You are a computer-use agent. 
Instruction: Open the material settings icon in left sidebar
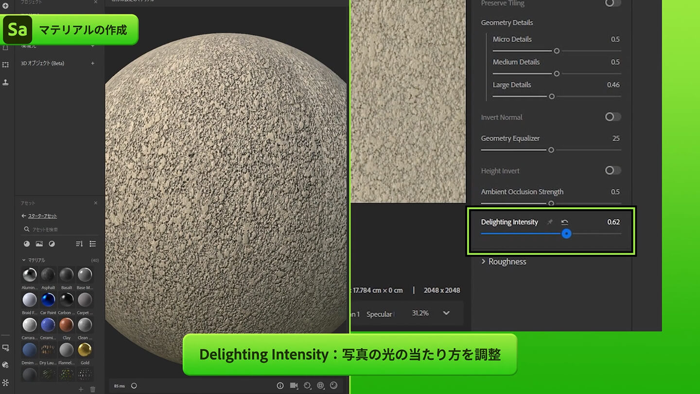(6, 365)
